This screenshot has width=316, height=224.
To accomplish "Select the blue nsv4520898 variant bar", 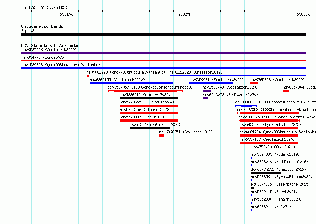I will point(163,68).
